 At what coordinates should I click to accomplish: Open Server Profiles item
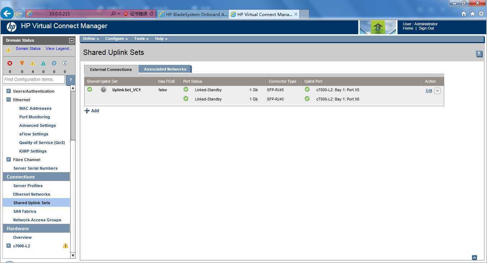[x=28, y=186]
